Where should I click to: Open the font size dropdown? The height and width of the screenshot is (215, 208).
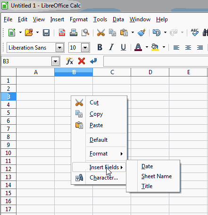click(x=85, y=48)
